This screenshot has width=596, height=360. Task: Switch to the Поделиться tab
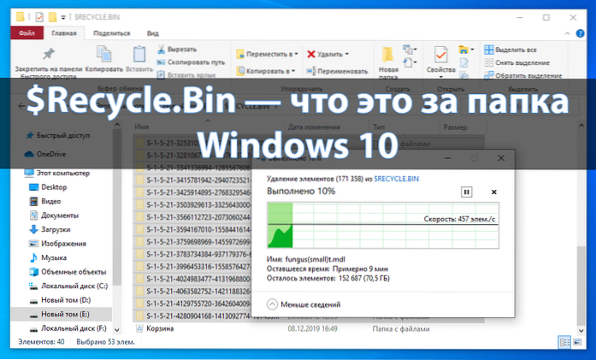(x=111, y=33)
